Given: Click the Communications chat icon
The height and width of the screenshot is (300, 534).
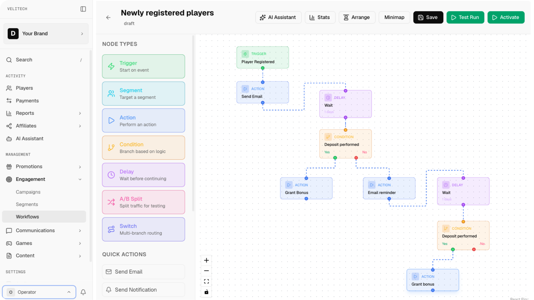Looking at the screenshot, I should [9, 231].
